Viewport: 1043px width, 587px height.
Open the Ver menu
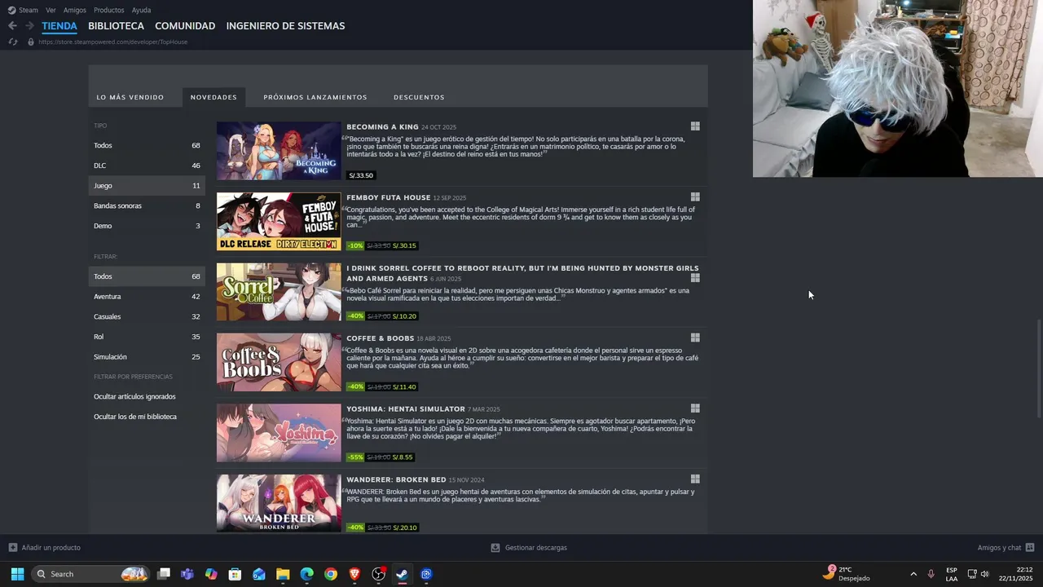click(51, 10)
